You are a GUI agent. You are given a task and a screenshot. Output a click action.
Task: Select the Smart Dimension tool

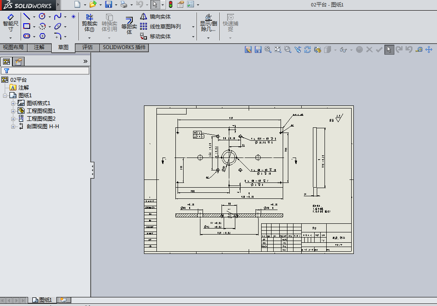click(11, 23)
